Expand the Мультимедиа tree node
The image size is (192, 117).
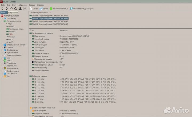click(x=2, y=53)
